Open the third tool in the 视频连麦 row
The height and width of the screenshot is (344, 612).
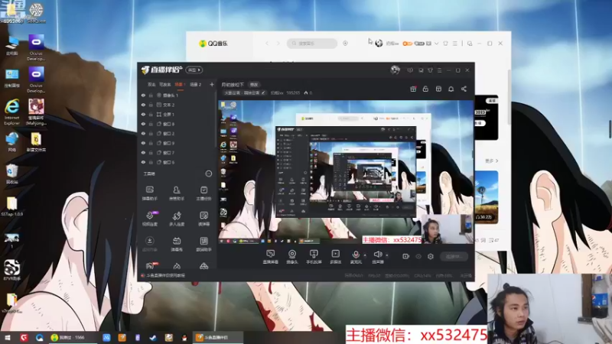[x=203, y=219]
